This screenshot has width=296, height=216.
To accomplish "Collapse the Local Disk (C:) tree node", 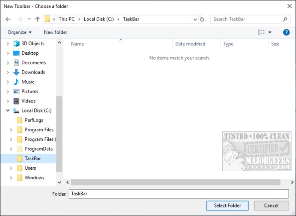I will (x=8, y=110).
